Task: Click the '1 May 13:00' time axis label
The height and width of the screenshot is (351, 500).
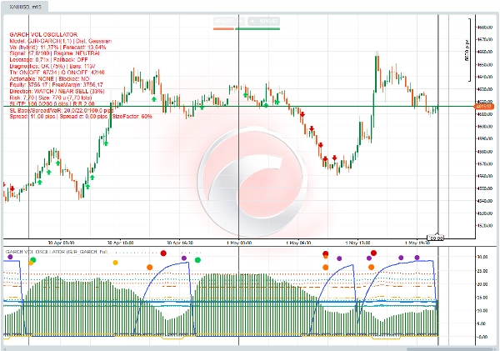Action: point(357,243)
